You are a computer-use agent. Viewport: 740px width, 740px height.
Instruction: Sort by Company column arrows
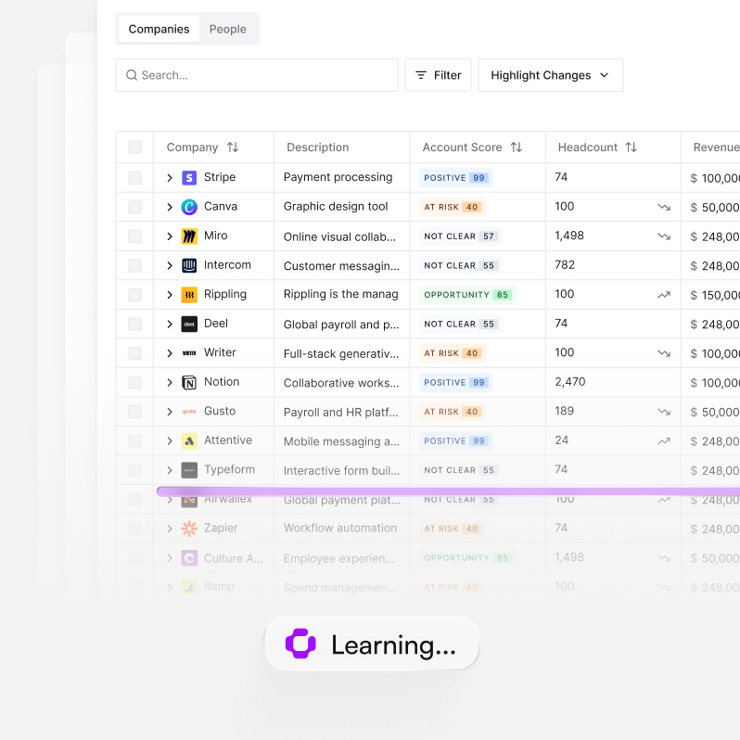point(233,147)
